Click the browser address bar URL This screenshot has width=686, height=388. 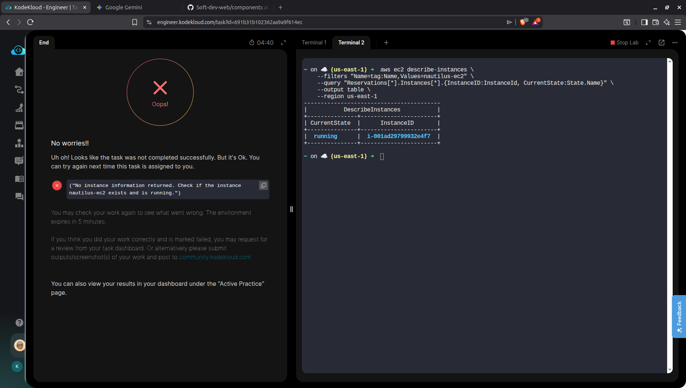(x=229, y=22)
